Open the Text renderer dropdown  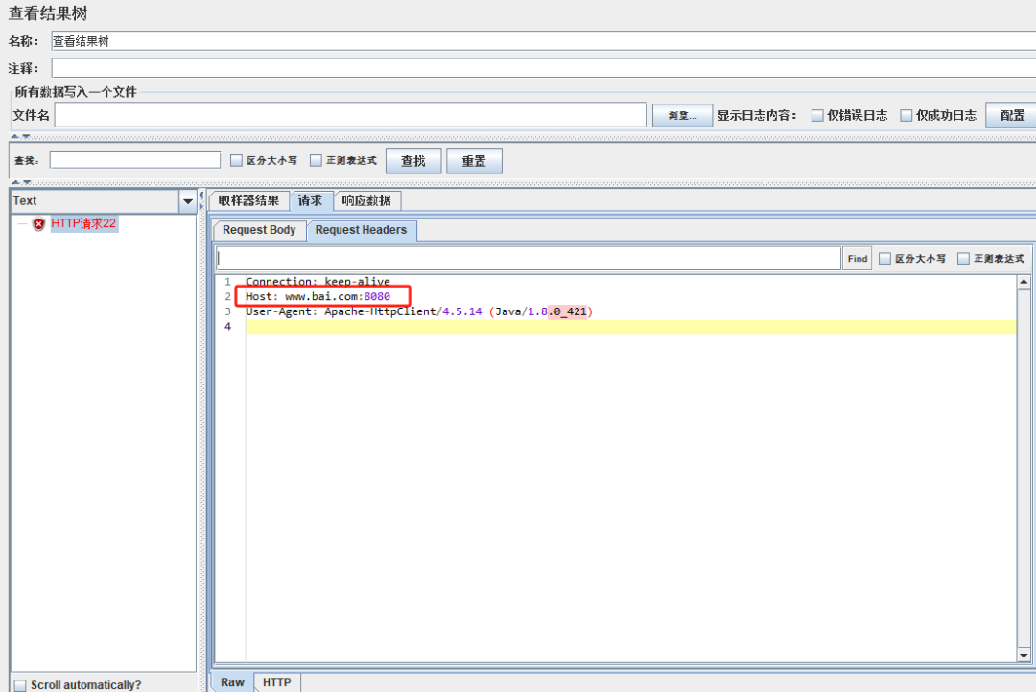pyautogui.click(x=187, y=201)
